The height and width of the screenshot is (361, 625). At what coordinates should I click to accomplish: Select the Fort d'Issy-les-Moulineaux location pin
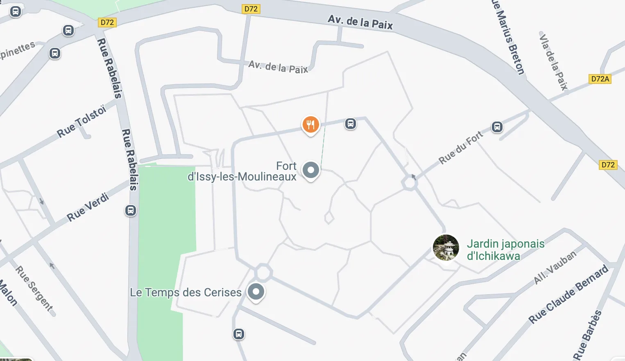(x=310, y=170)
